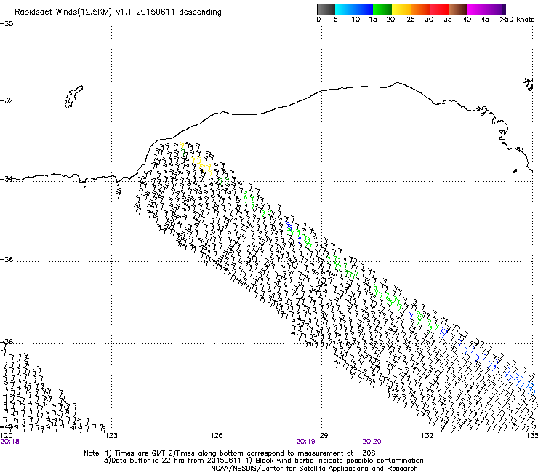The width and height of the screenshot is (538, 473).
Task: Click the longitude label '123'
Action: click(111, 436)
